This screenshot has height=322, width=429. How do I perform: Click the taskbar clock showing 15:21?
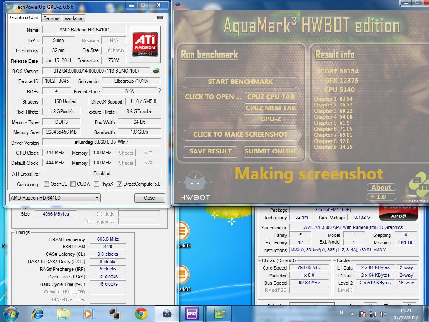point(406,311)
